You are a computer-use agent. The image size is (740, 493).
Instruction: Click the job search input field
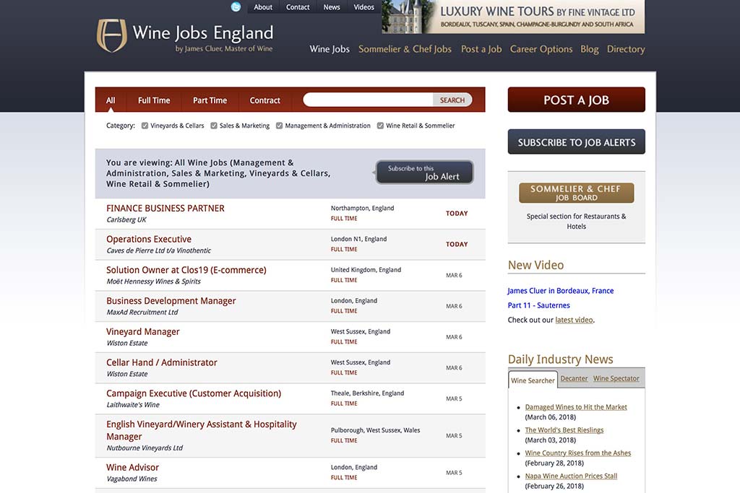(x=368, y=100)
